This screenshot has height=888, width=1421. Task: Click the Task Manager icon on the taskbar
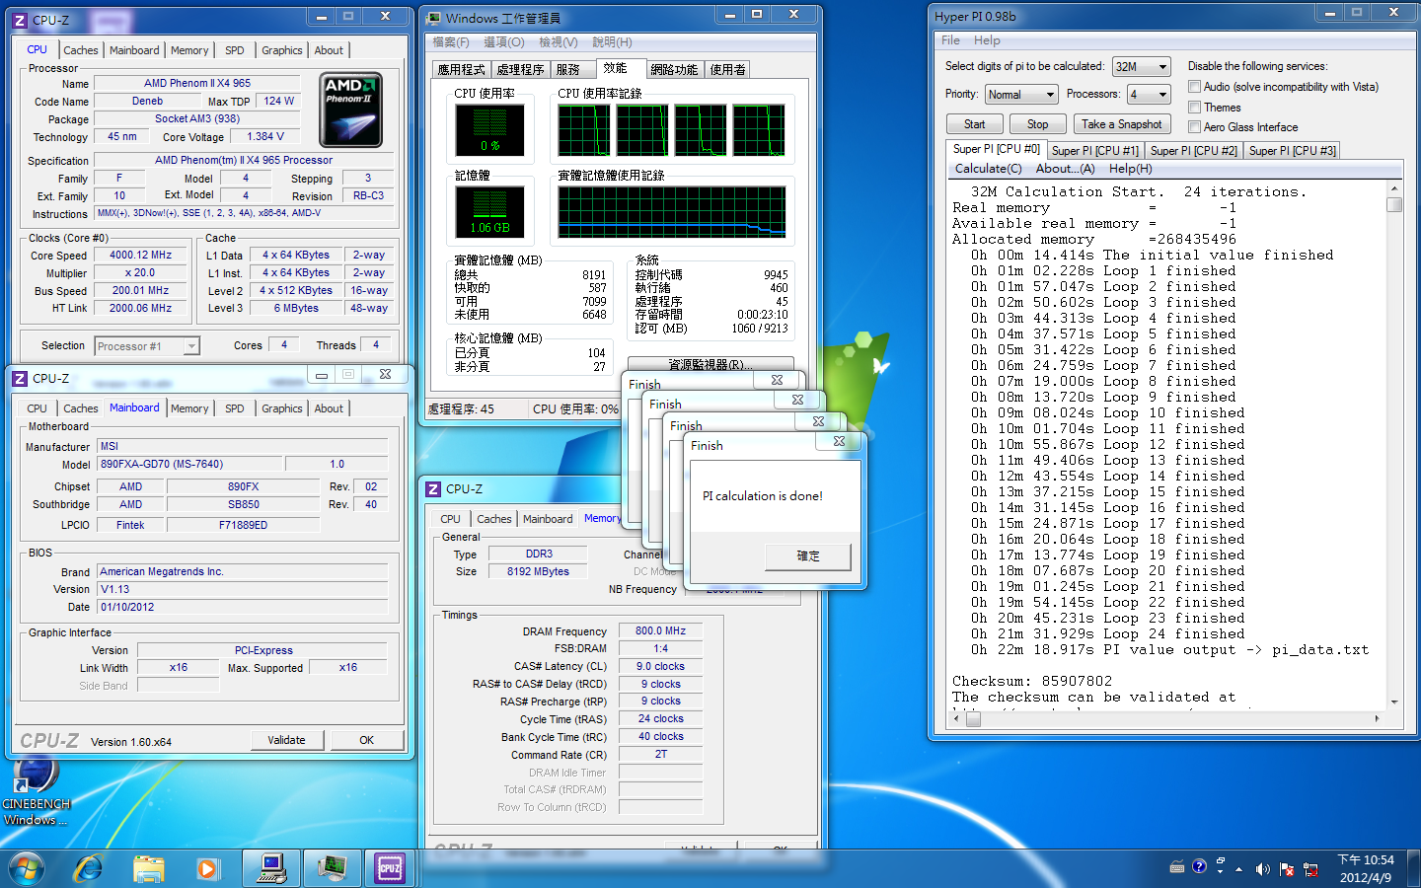(x=333, y=868)
